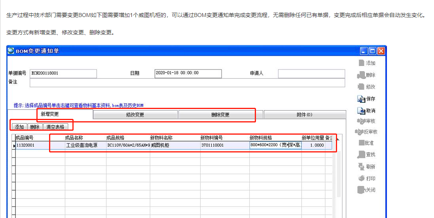Switch to the 删除变更 tab
Image resolution: width=434 pixels, height=218 pixels.
click(220, 115)
